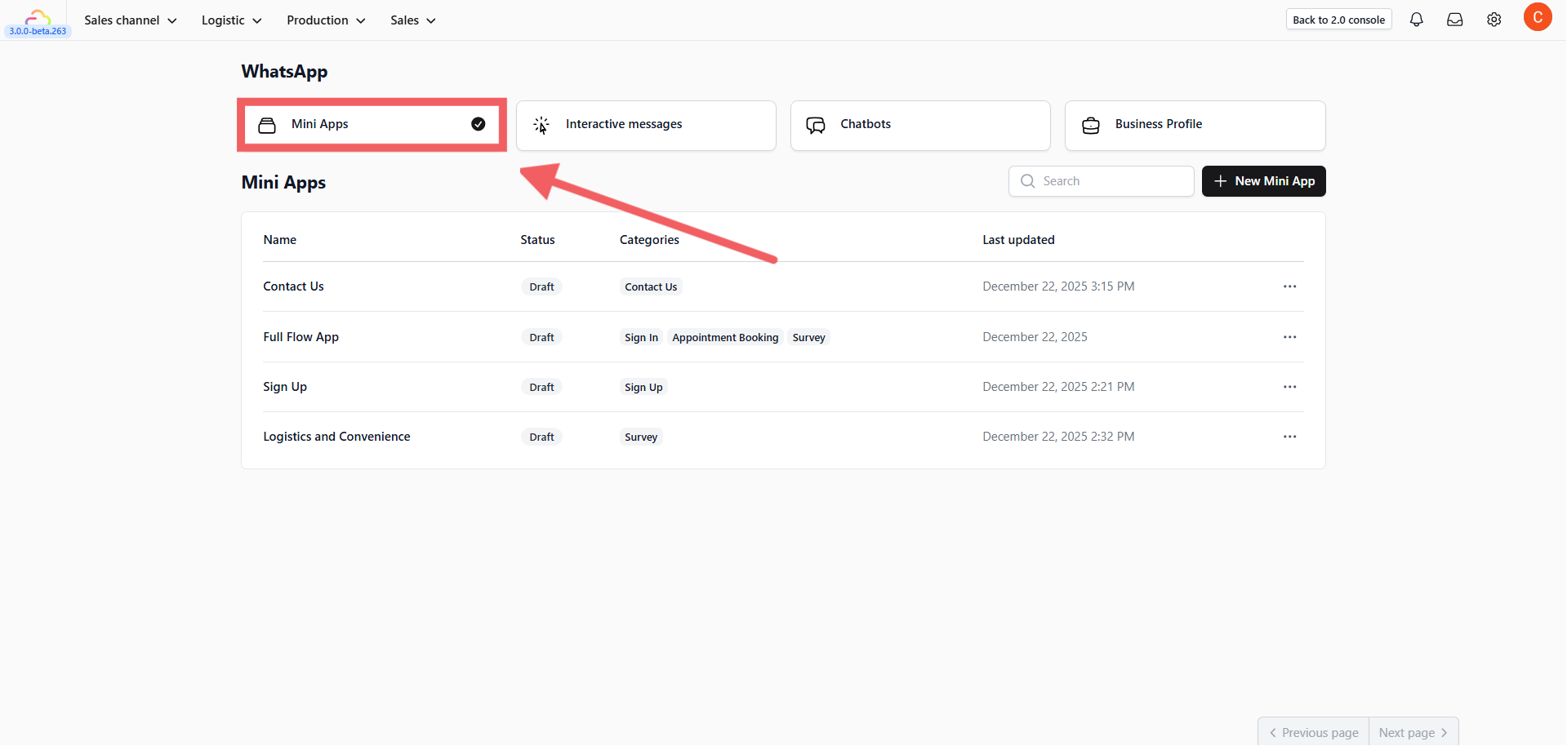
Task: Switch to the Mini Apps tab
Action: pos(372,125)
